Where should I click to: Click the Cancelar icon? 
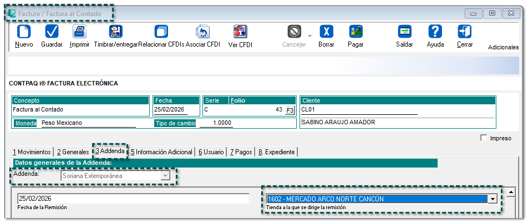point(294,32)
